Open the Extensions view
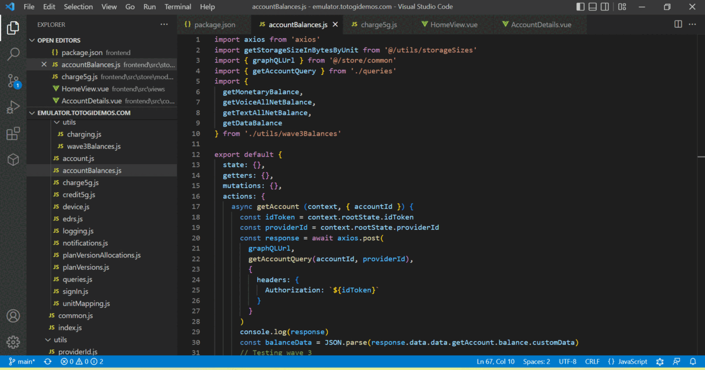This screenshot has width=705, height=370. [13, 134]
